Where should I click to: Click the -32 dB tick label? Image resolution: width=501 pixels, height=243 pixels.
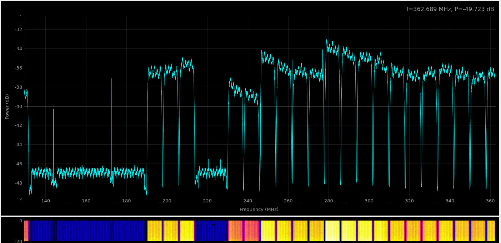tap(18, 30)
